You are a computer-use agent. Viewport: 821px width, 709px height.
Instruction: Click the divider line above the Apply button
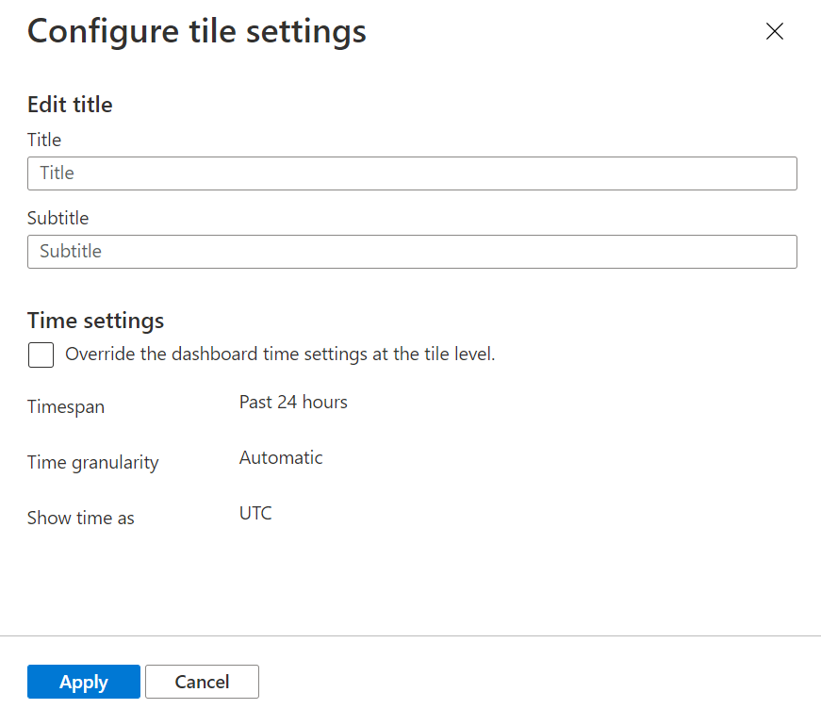411,636
